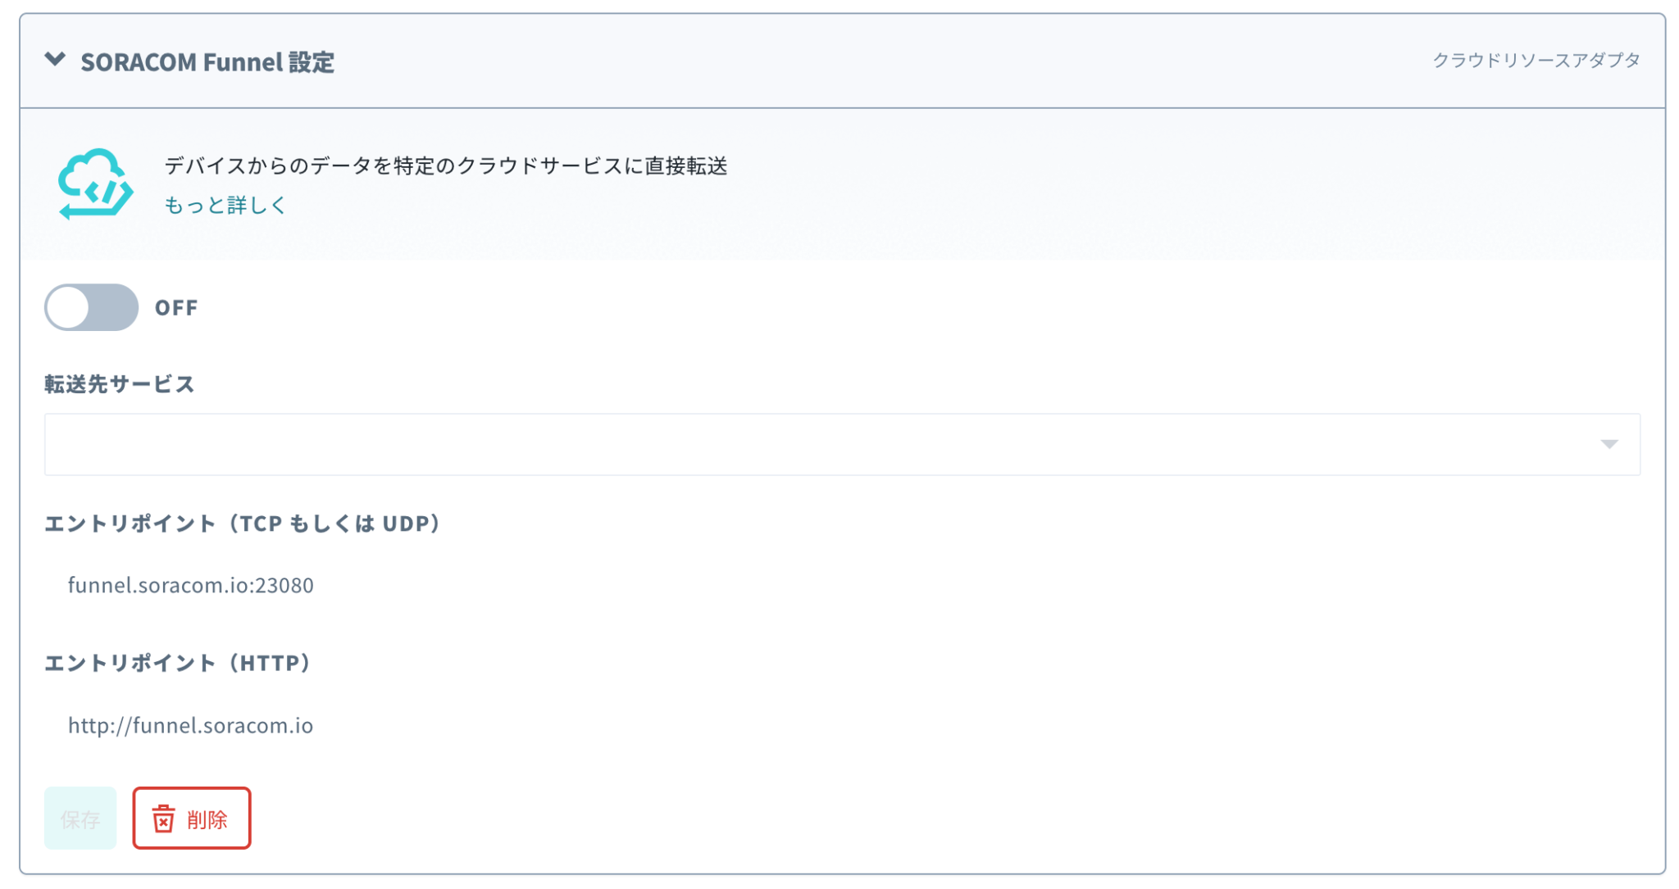Click the エントリポイント（HTTP）heading

coord(177,664)
